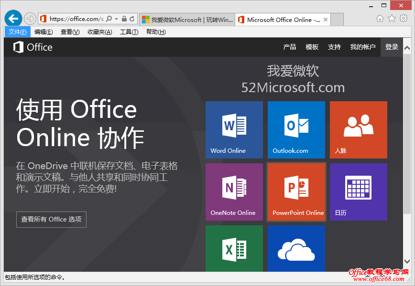This screenshot has width=415, height=286.
Task: Open the 支持 navigation link
Action: pyautogui.click(x=334, y=47)
